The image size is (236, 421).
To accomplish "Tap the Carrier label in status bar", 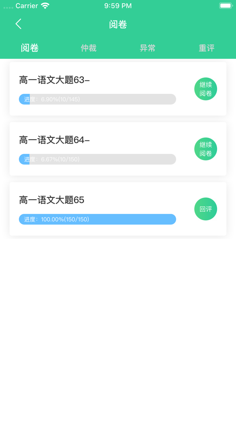I will pos(27,6).
